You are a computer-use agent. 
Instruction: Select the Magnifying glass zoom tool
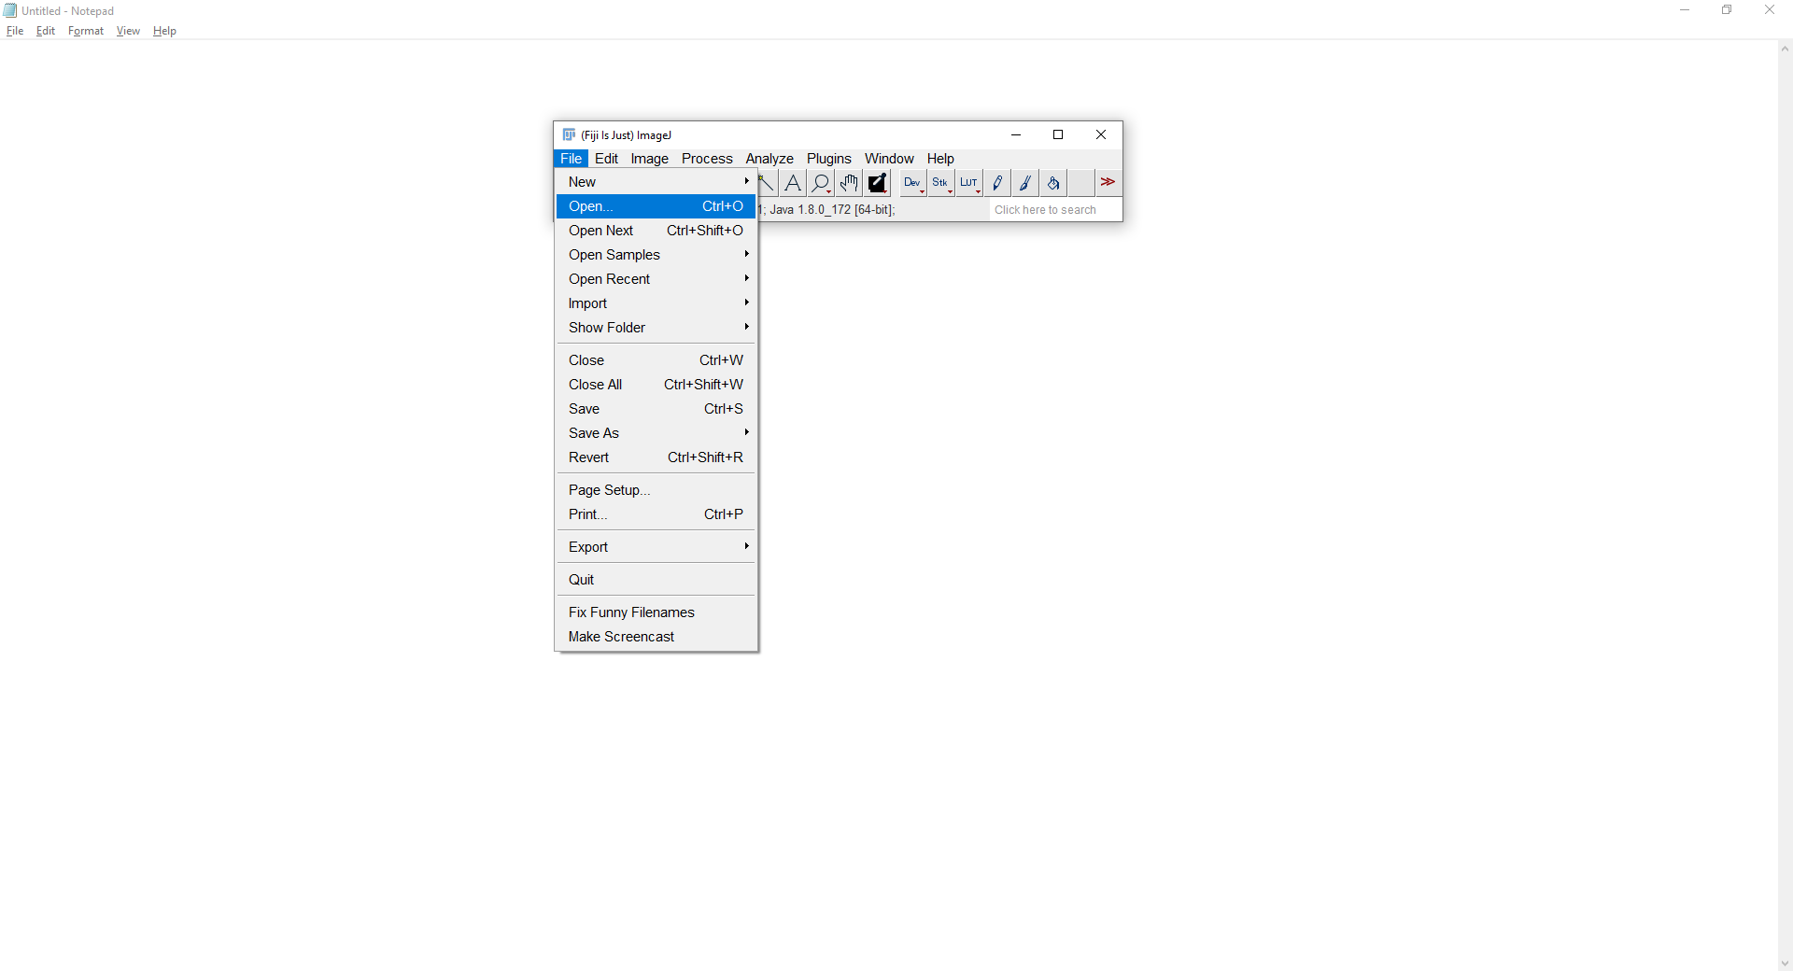pyautogui.click(x=821, y=183)
